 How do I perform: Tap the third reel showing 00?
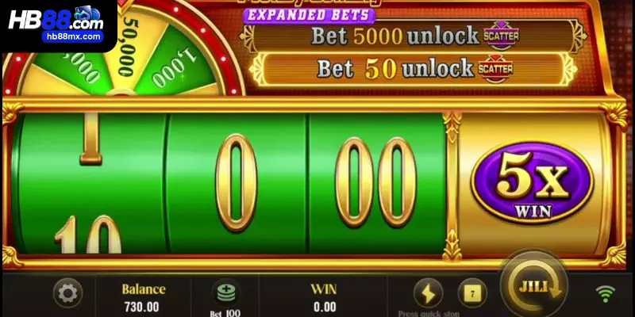coord(377,183)
